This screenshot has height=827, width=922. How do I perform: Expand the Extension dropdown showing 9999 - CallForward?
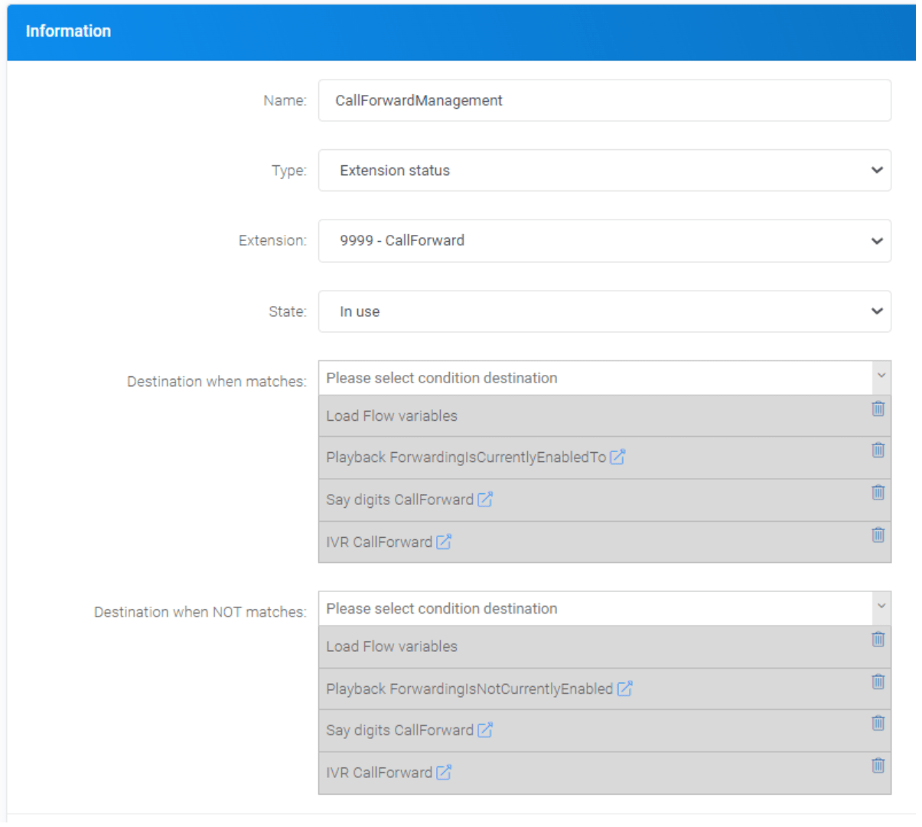coord(604,241)
